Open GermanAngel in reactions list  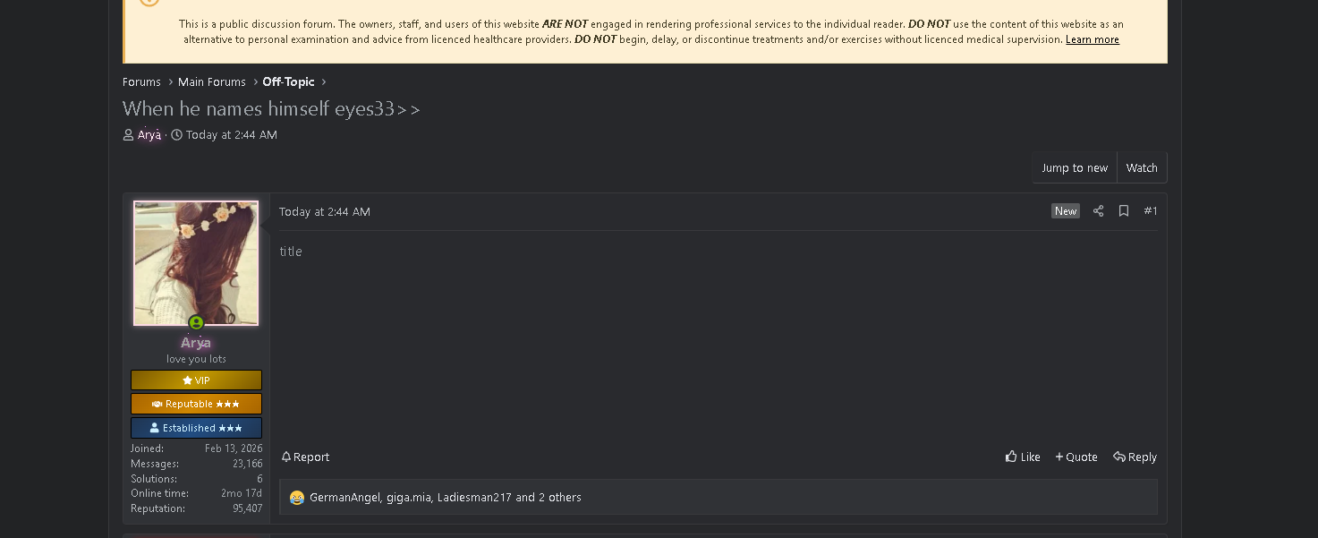[x=345, y=498]
